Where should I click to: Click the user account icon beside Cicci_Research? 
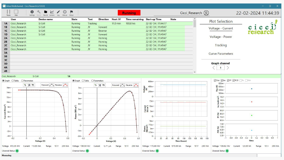point(206,13)
